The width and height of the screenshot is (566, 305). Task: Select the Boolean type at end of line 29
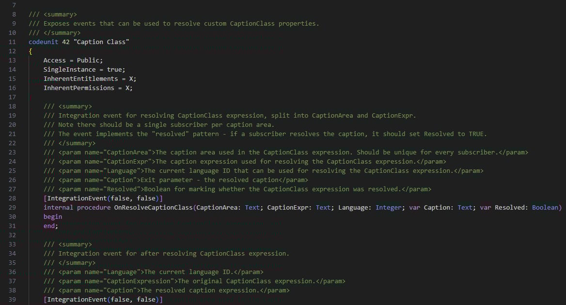545,207
